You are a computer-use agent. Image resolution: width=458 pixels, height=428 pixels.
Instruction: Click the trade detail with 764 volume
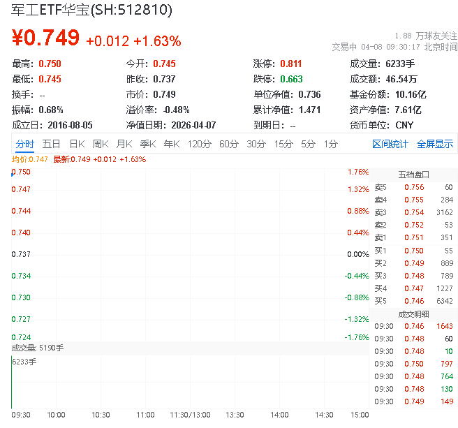pyautogui.click(x=413, y=376)
